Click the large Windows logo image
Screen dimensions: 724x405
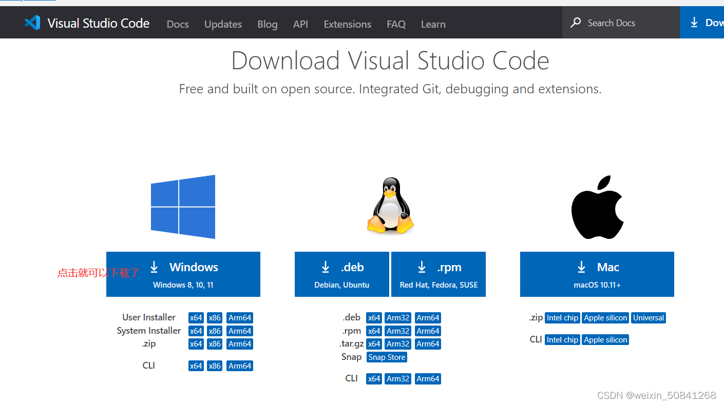click(183, 207)
